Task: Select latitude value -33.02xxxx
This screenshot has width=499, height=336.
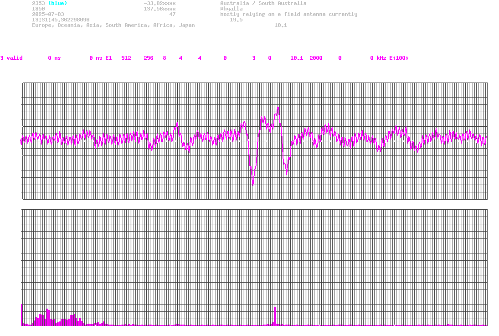Action: click(159, 3)
